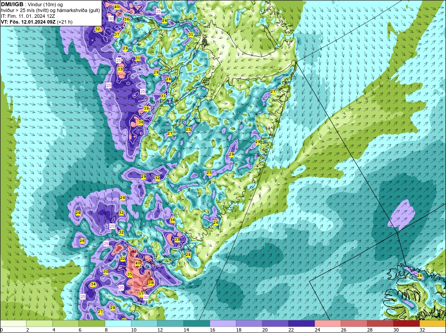Pick the green 4–6 m/s legend swatch
Screen dimensions: 446x333
pyautogui.click(x=66, y=324)
